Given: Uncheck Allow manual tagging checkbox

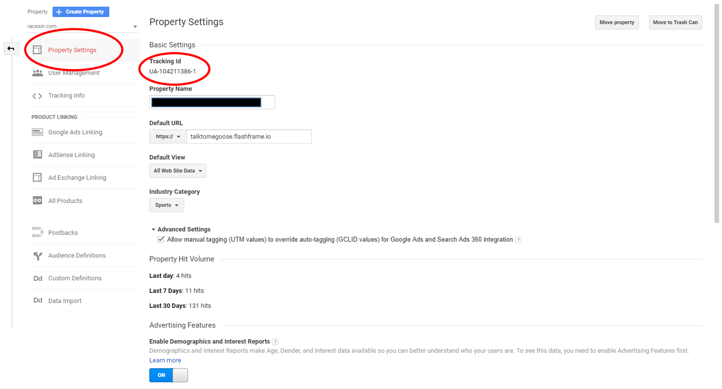Looking at the screenshot, I should 161,239.
